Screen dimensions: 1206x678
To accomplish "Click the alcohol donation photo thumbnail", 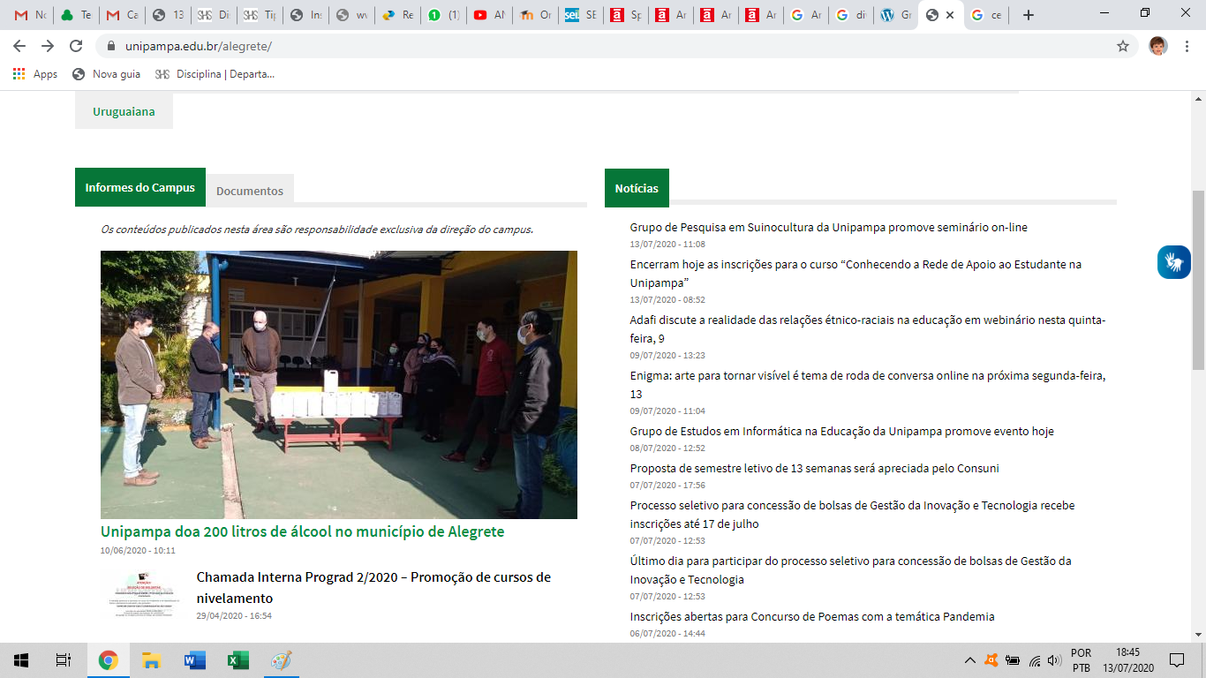I will pyautogui.click(x=338, y=384).
